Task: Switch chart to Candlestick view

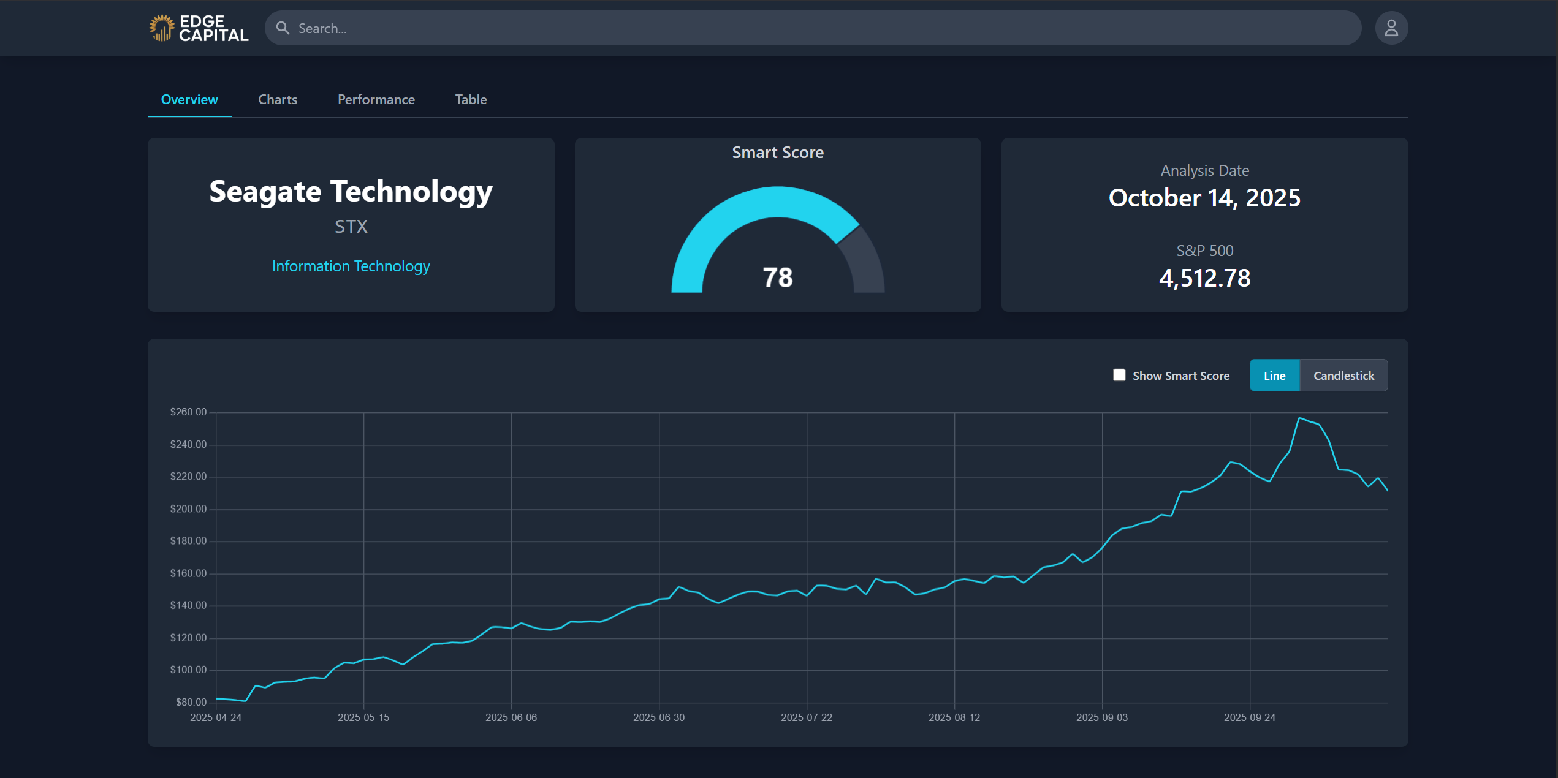Action: click(x=1343, y=375)
